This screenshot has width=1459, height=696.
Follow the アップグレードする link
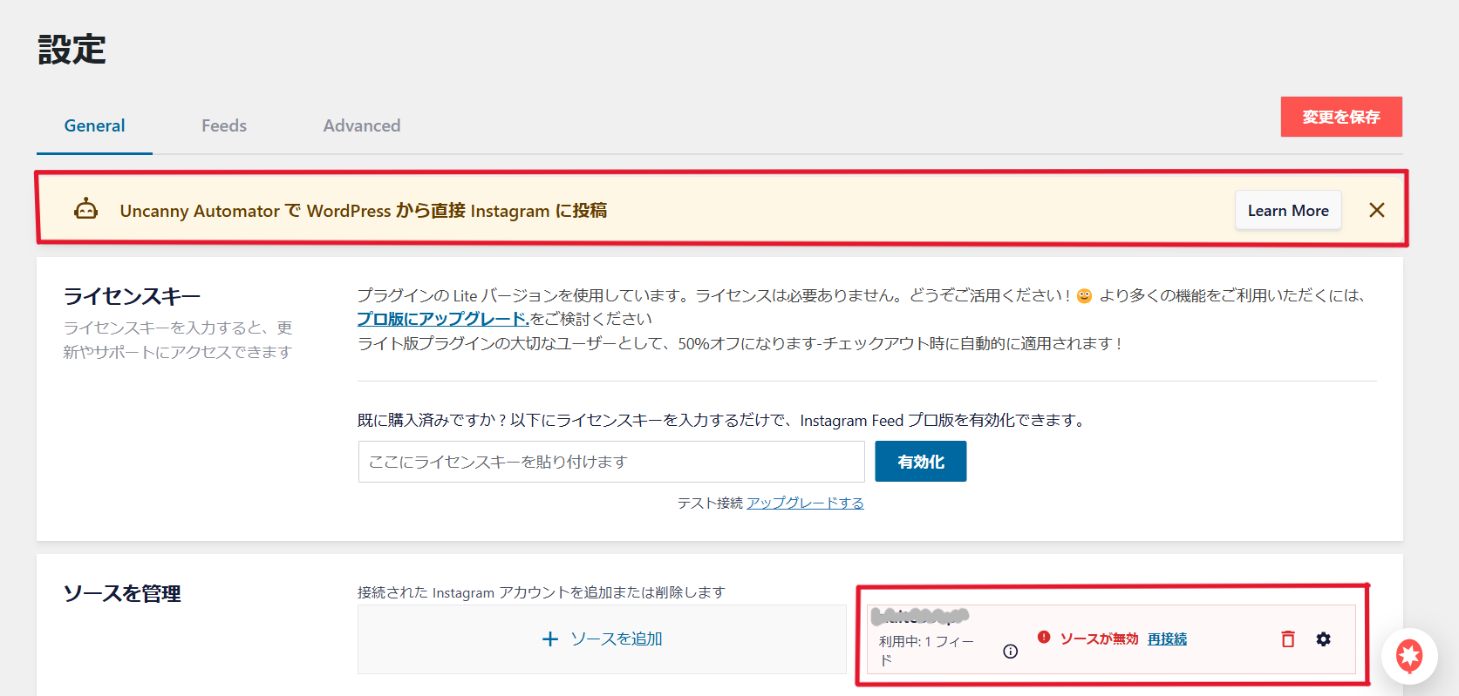805,503
